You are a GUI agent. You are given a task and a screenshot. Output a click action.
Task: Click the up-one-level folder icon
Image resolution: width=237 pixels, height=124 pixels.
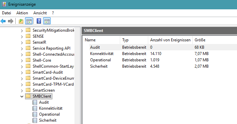click(21, 21)
